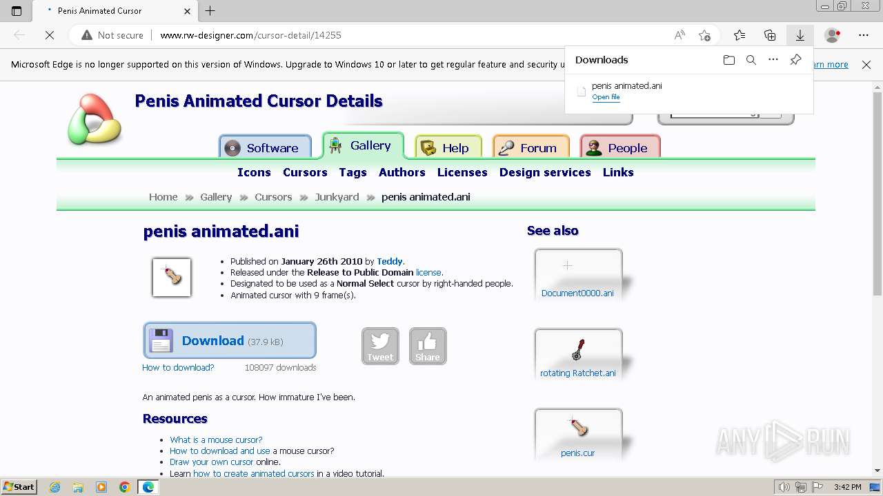
Task: Open a new tab
Action: click(x=210, y=11)
